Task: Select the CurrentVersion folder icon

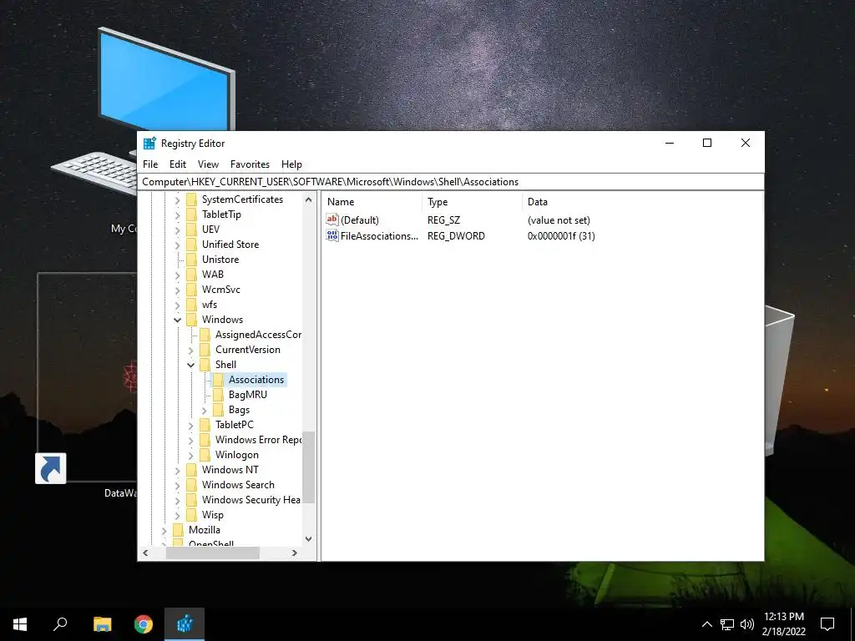Action: click(205, 350)
